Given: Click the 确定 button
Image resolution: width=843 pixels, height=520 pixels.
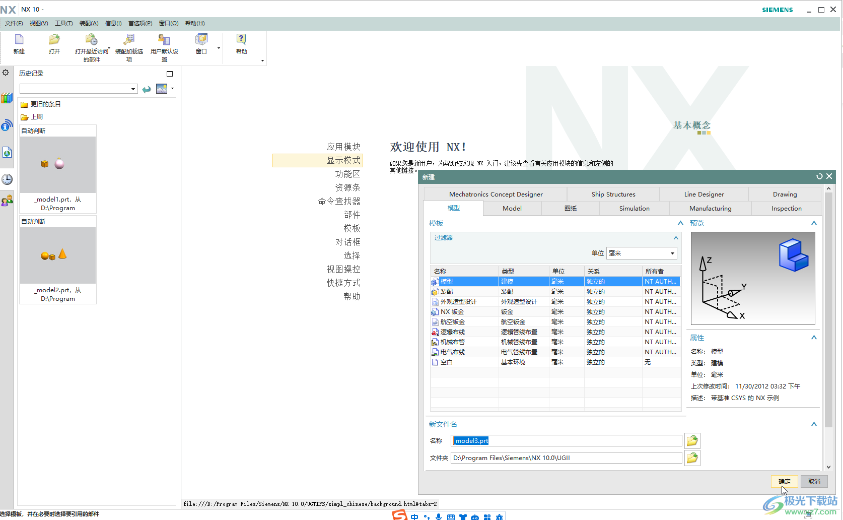Looking at the screenshot, I should click(785, 482).
